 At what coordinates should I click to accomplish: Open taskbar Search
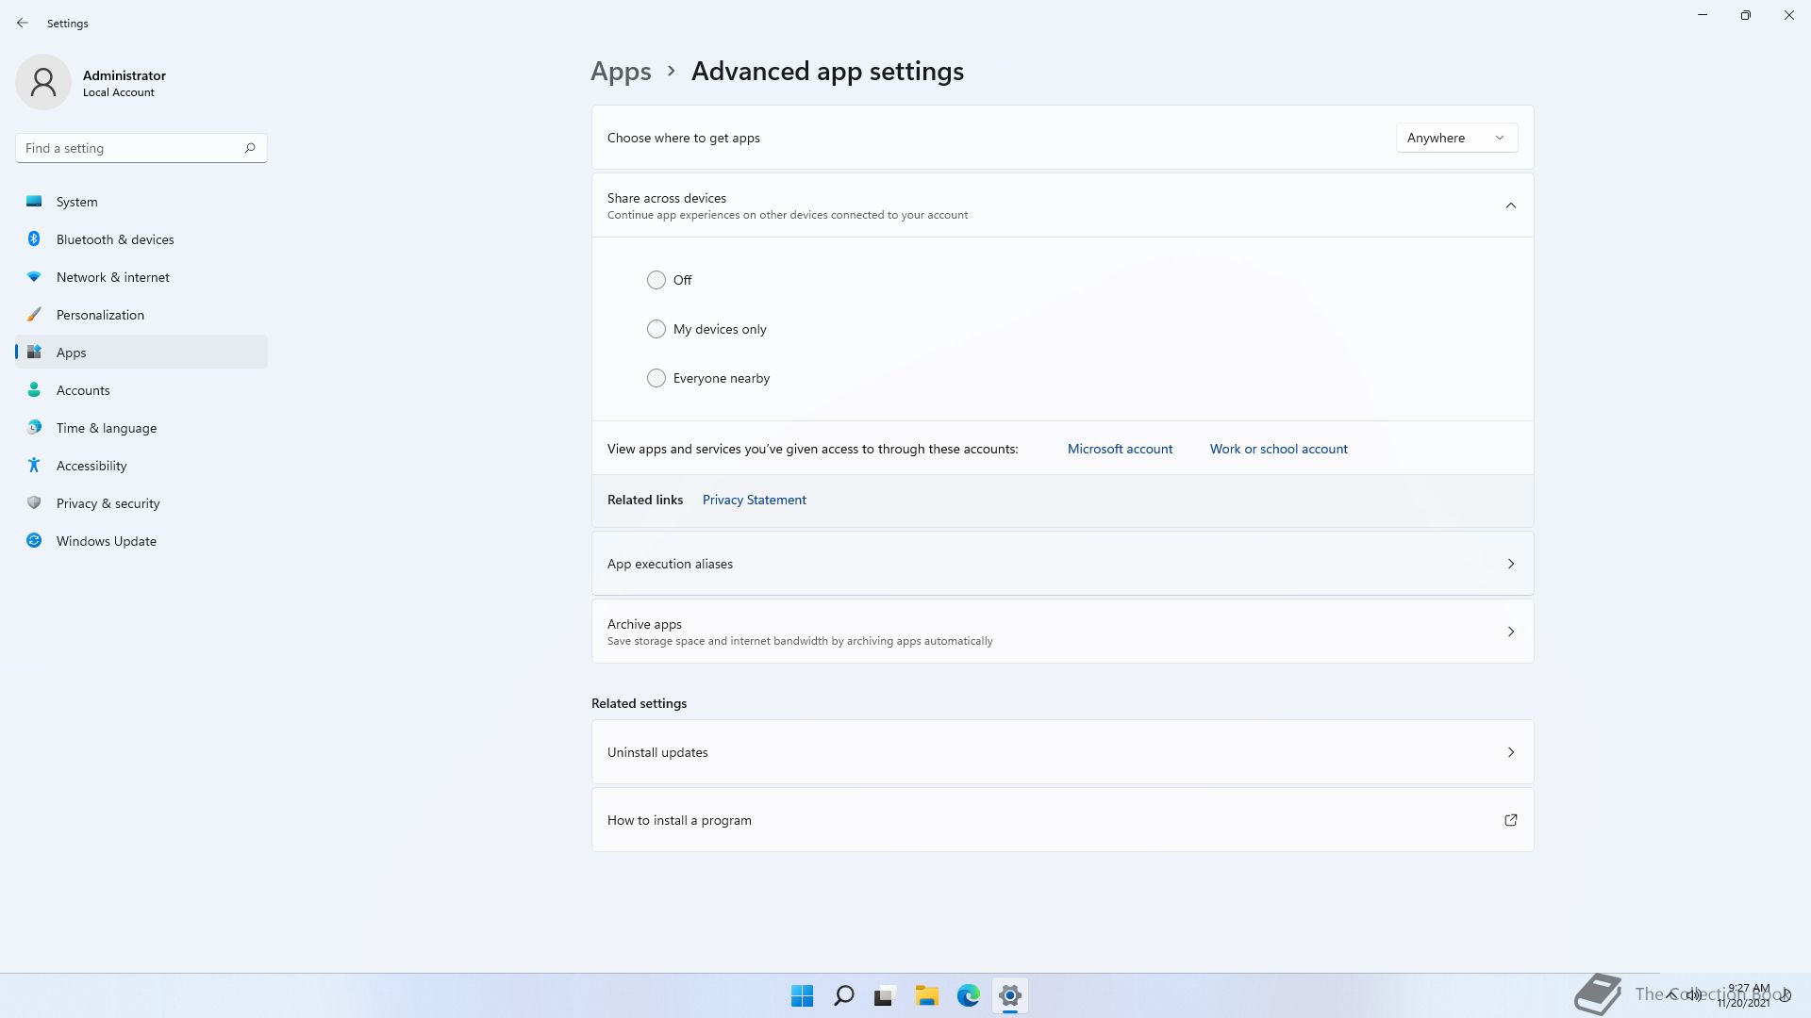[843, 995]
